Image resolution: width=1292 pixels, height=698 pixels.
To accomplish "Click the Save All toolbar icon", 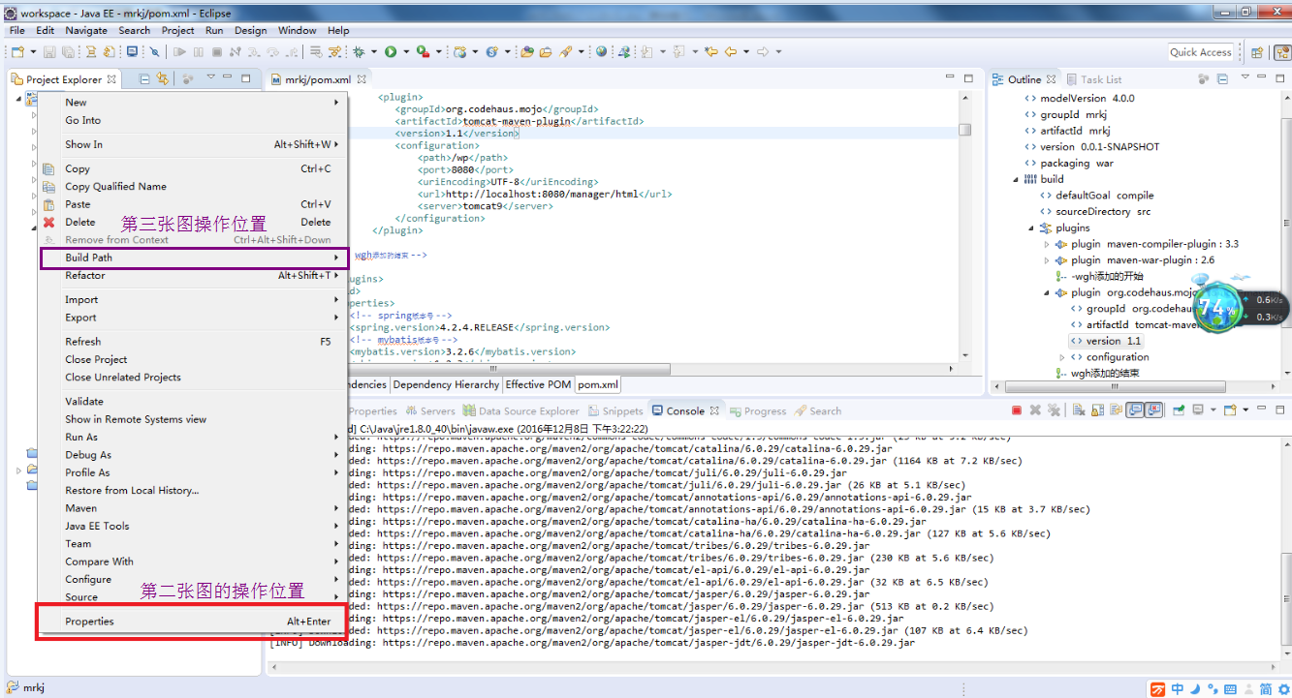I will (68, 52).
